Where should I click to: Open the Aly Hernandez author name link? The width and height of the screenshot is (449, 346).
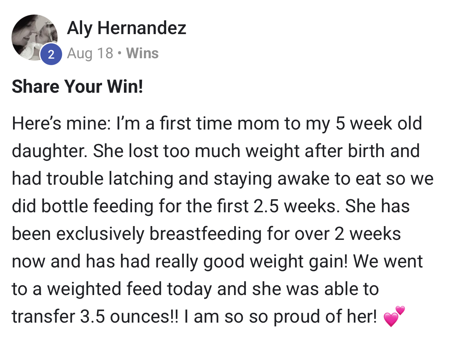[127, 28]
